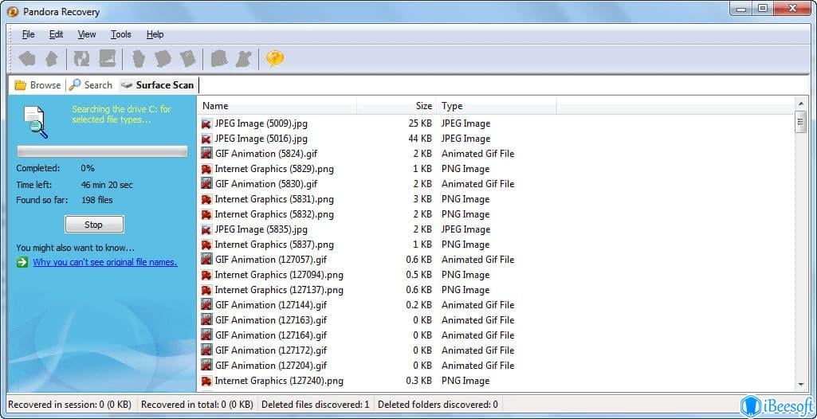Stop the surface scan

coord(94,225)
